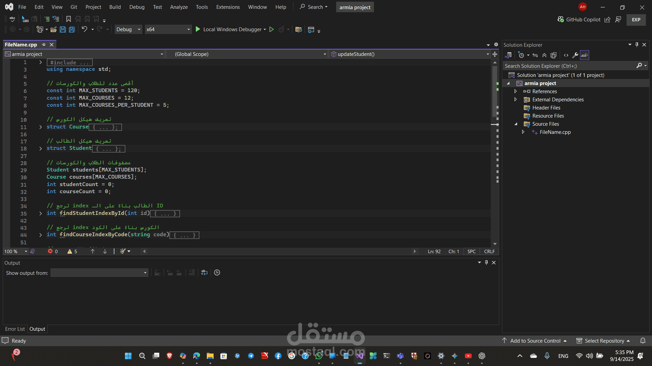Click the Clear All output icon

coord(192,272)
